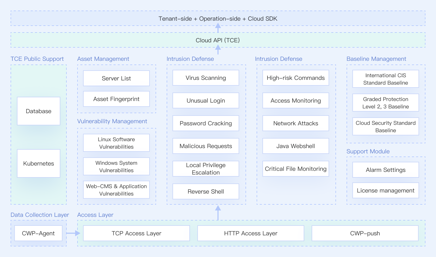436x257 pixels.
Task: Select the "International CIS Standard Baseline" box
Action: pyautogui.click(x=386, y=79)
